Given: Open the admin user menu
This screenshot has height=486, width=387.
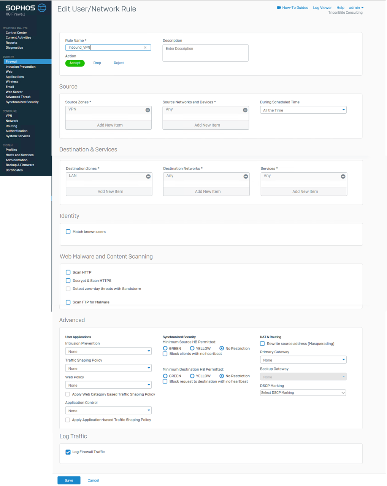Looking at the screenshot, I should click(x=356, y=8).
